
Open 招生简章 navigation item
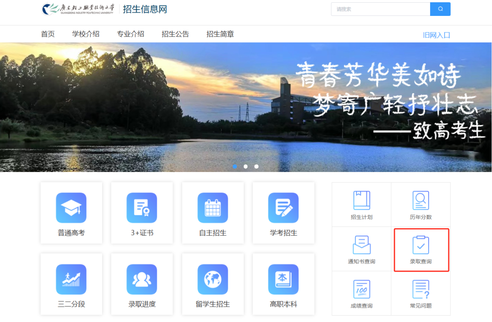pyautogui.click(x=220, y=34)
